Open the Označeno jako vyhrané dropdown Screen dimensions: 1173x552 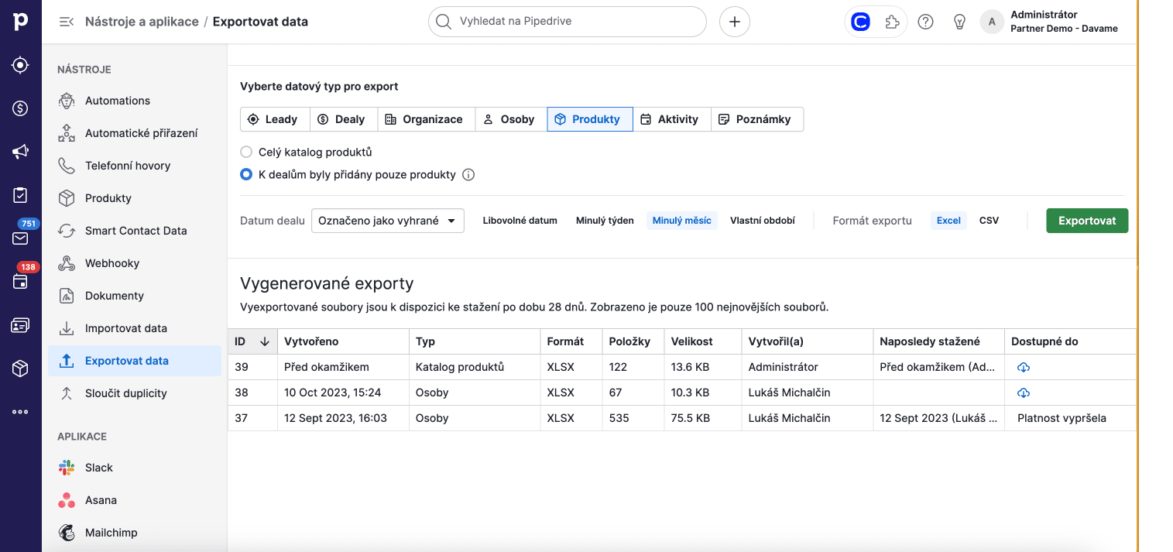387,221
